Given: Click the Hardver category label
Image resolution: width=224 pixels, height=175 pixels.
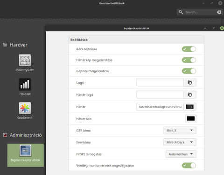Looking at the screenshot, I should (x=19, y=45).
